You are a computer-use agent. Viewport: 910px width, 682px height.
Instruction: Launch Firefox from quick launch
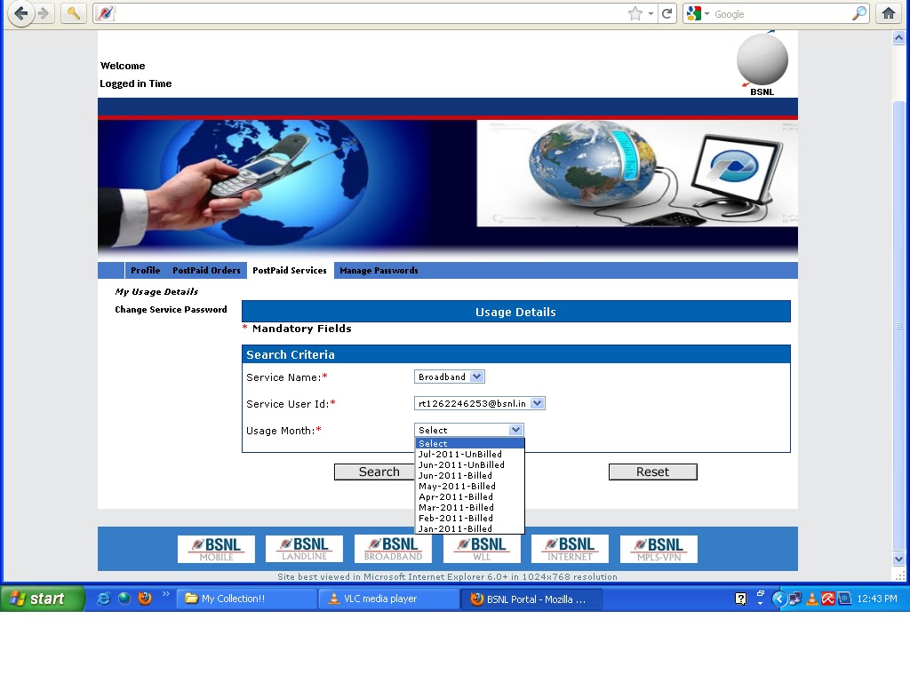[145, 599]
